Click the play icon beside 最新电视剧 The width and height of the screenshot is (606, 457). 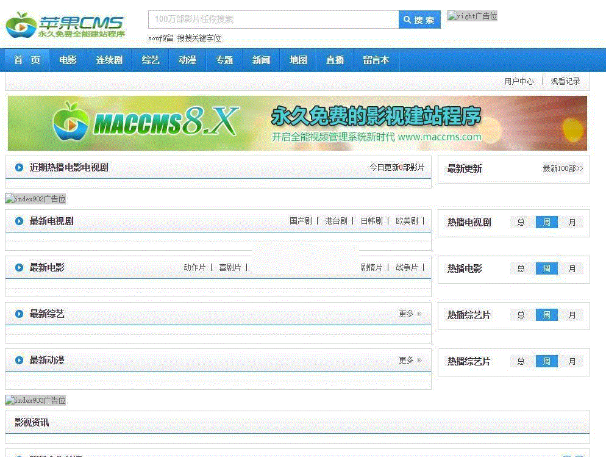[19, 221]
